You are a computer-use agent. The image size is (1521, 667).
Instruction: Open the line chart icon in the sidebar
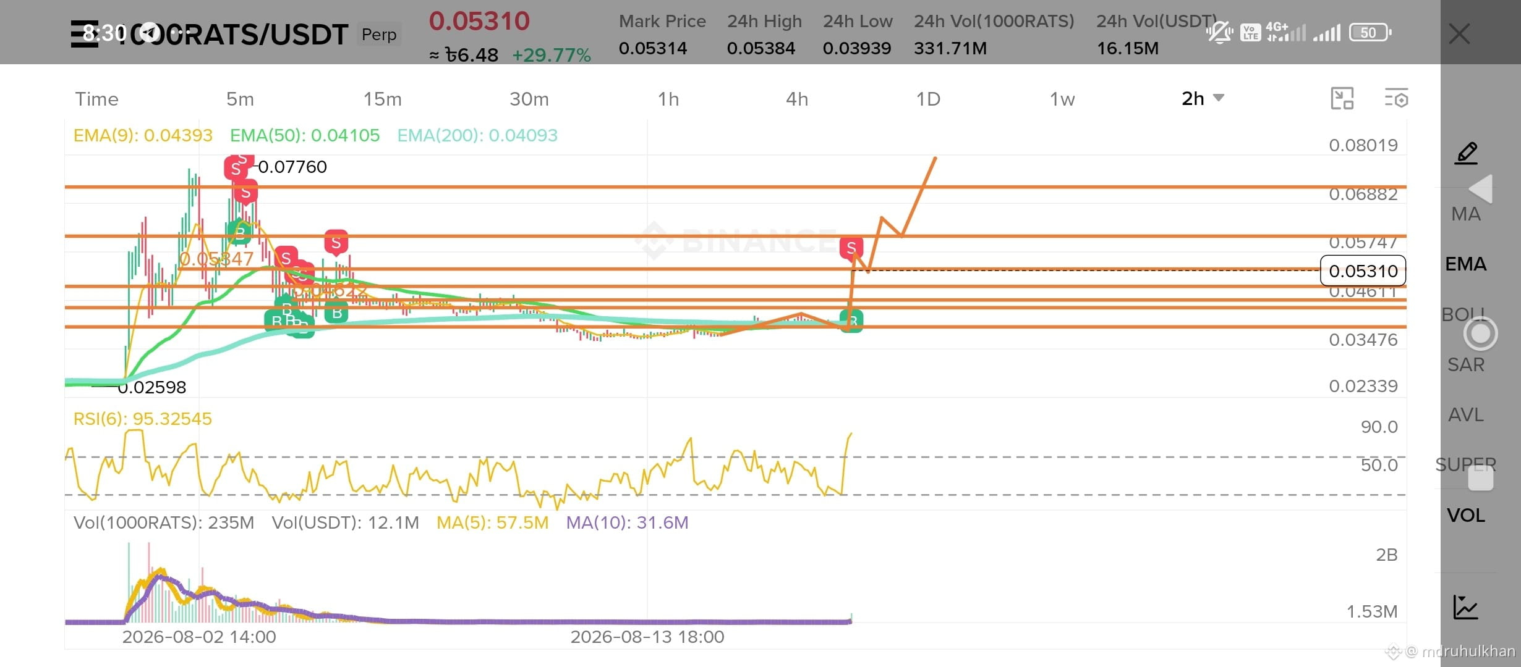click(x=1465, y=607)
